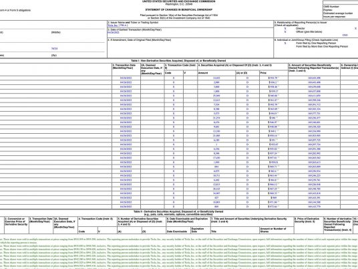This screenshot has width=358, height=269.
Task: Click the X mark beside Director
Action: (285, 29)
